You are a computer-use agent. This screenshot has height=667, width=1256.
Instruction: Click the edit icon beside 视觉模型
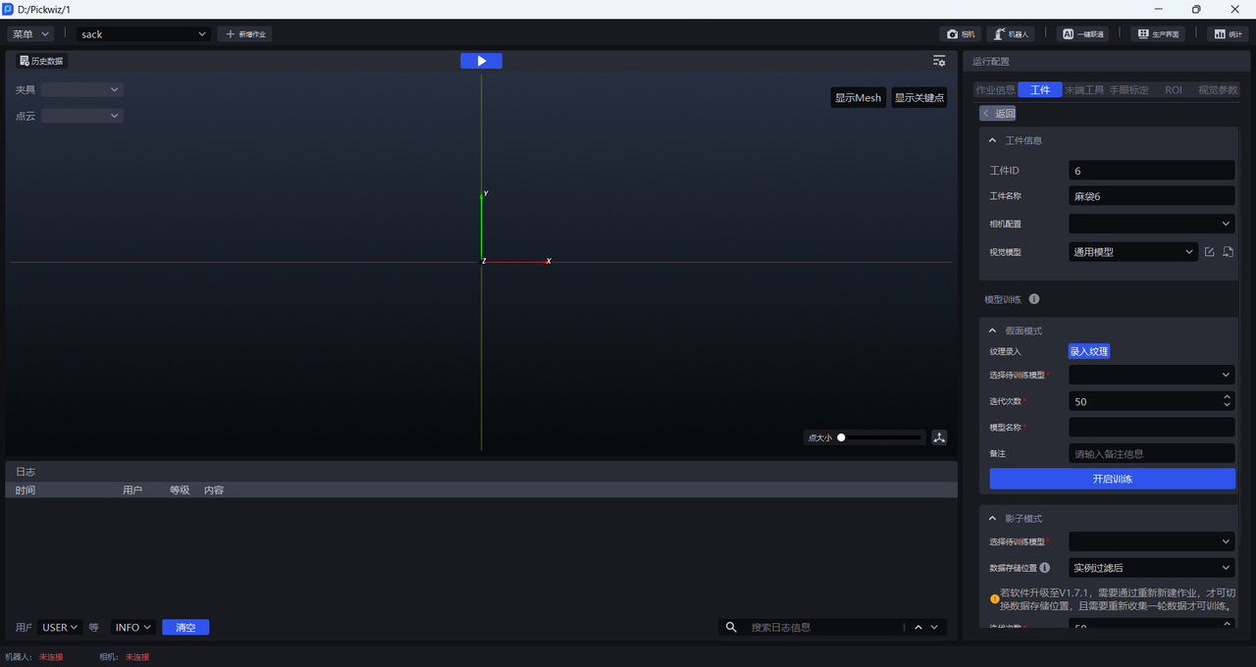tap(1209, 252)
